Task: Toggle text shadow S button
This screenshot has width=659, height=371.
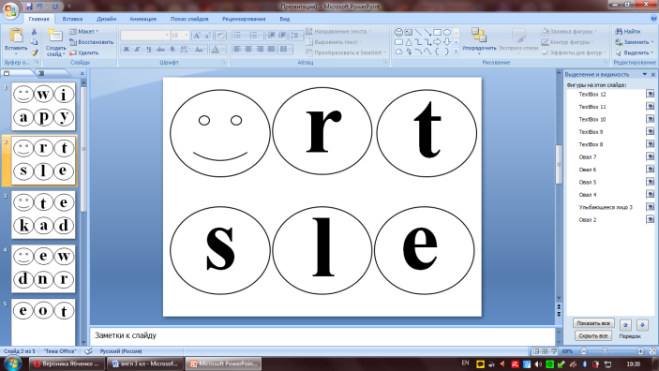Action: pyautogui.click(x=172, y=50)
